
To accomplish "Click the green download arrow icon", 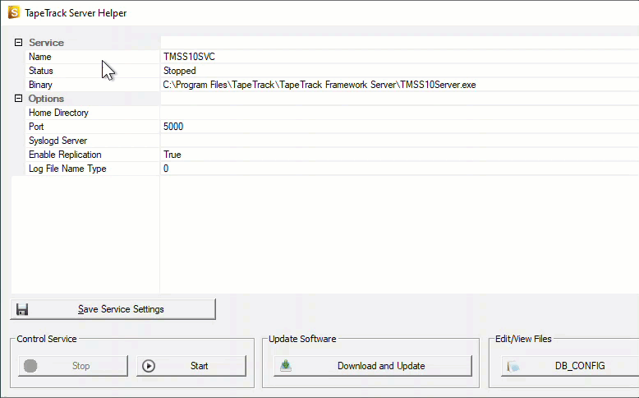I will 286,365.
